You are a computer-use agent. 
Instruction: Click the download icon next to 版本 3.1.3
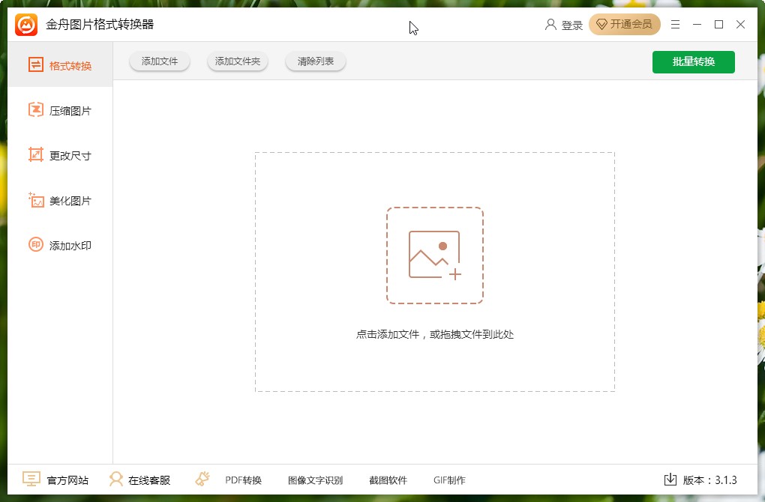point(670,480)
